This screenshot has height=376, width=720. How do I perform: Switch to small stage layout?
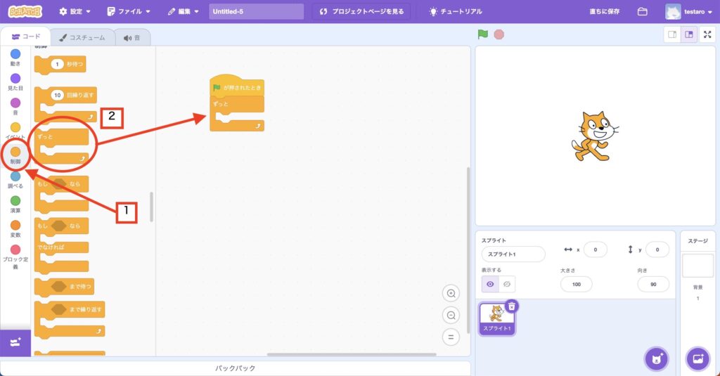coord(672,34)
